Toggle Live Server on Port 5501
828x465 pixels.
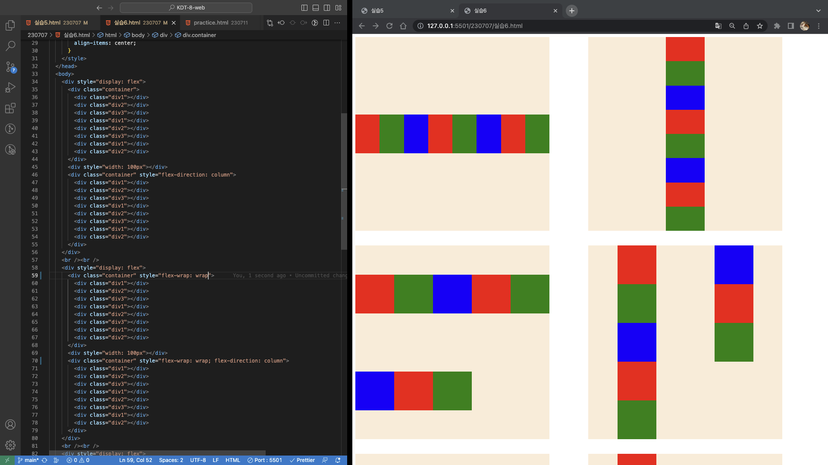pos(265,460)
